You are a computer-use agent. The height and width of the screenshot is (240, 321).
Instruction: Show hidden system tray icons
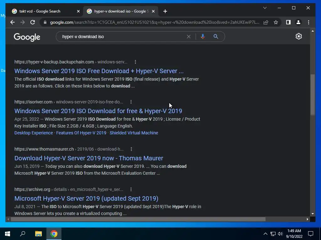point(265,234)
